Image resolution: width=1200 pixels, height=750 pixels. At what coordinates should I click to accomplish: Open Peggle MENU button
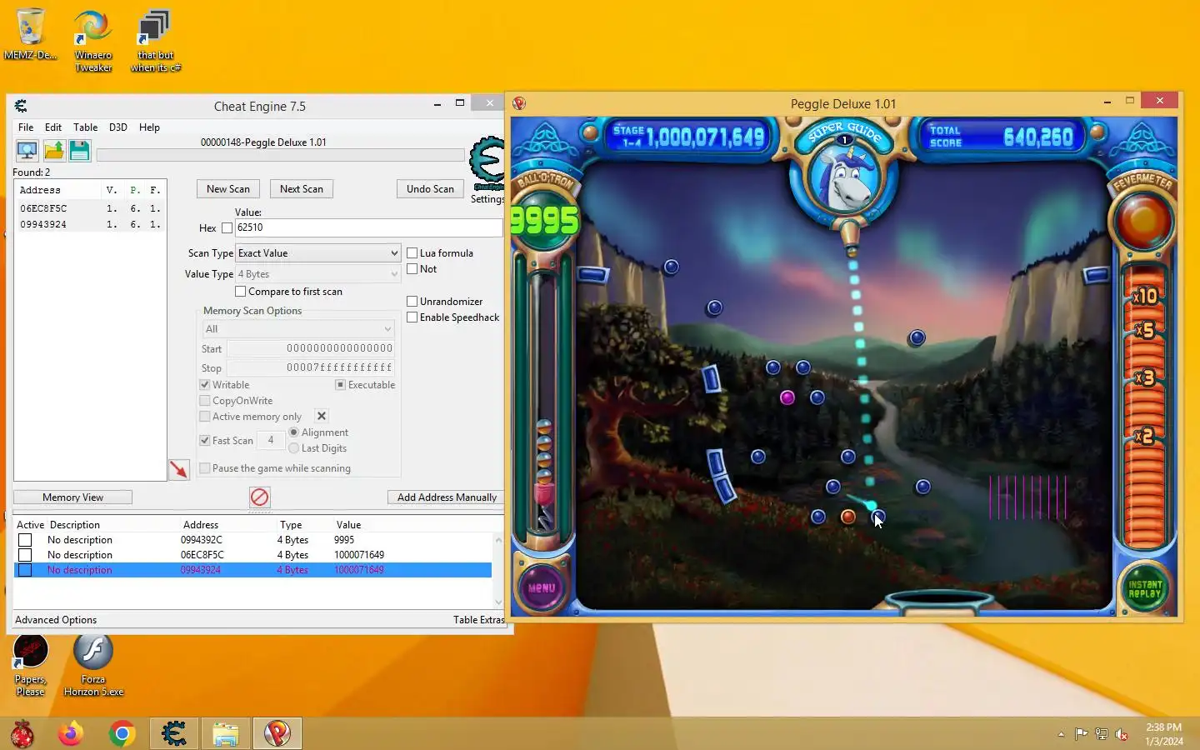[542, 587]
